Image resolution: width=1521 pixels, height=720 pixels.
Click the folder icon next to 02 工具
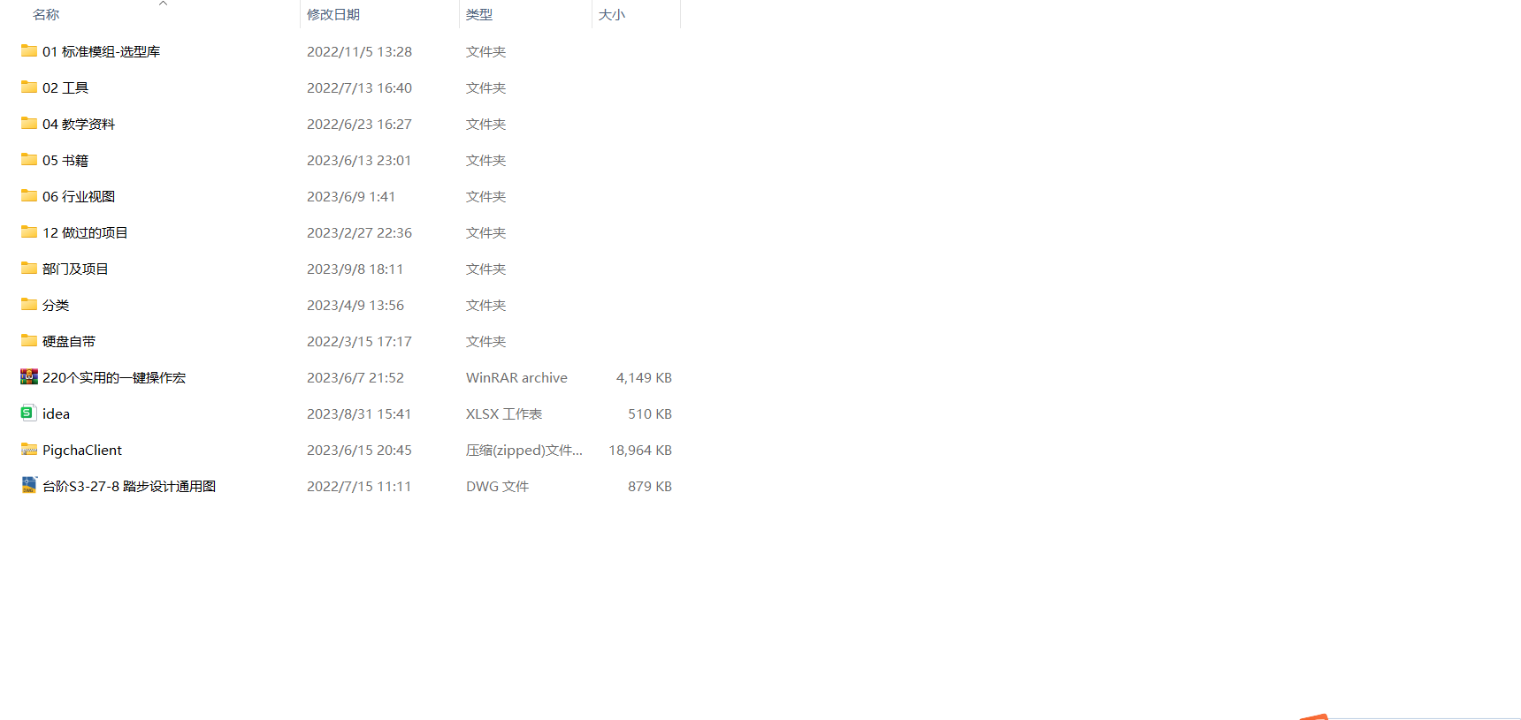29,87
